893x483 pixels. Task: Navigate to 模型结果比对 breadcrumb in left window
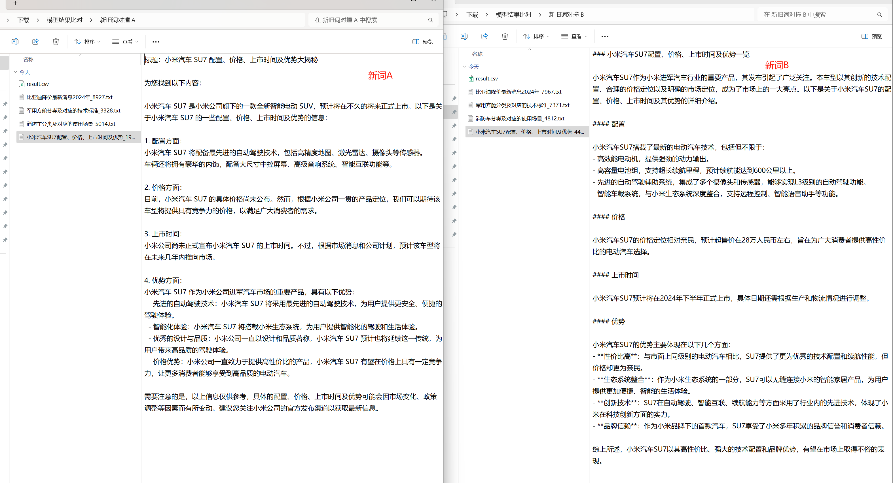(64, 20)
